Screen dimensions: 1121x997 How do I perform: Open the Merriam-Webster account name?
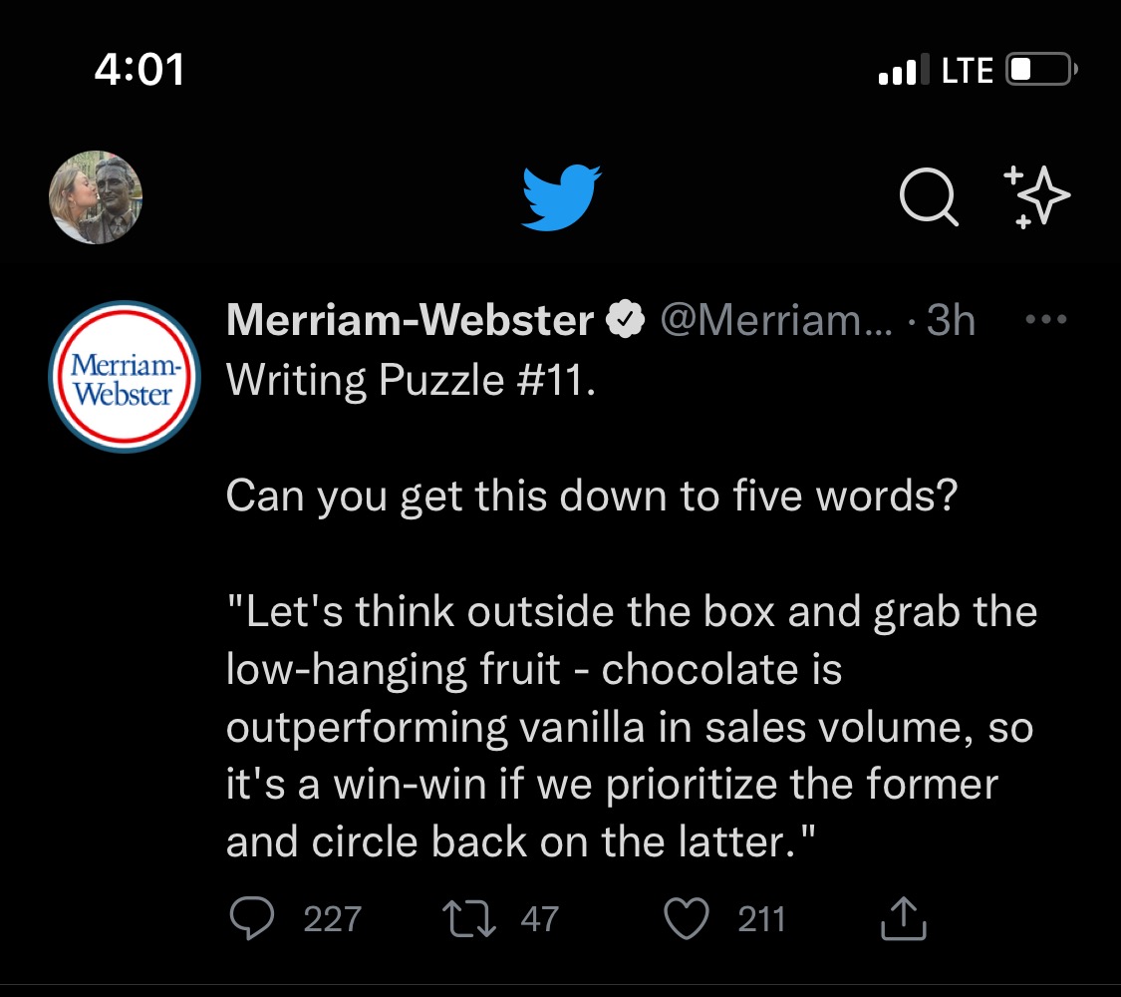tap(411, 321)
